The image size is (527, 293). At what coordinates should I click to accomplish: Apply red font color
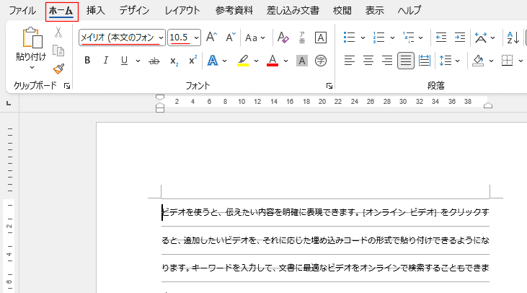tap(273, 61)
